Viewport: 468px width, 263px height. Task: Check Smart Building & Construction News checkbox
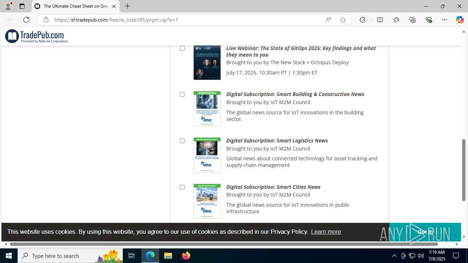[182, 94]
